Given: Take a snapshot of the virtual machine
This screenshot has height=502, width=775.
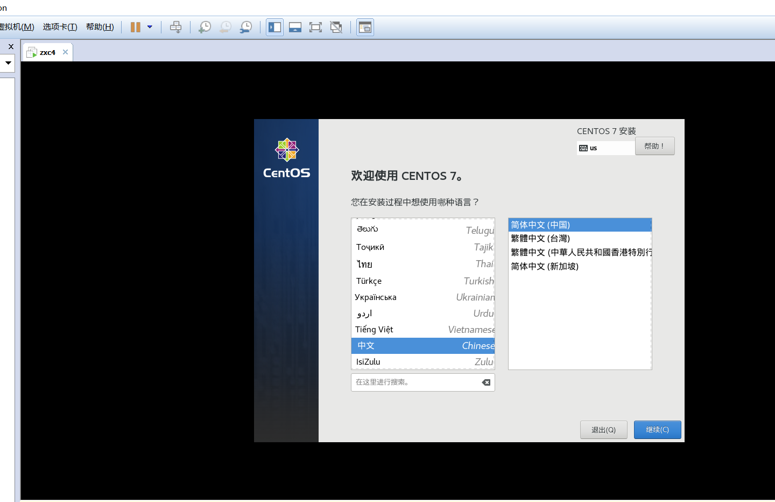Looking at the screenshot, I should (x=205, y=27).
